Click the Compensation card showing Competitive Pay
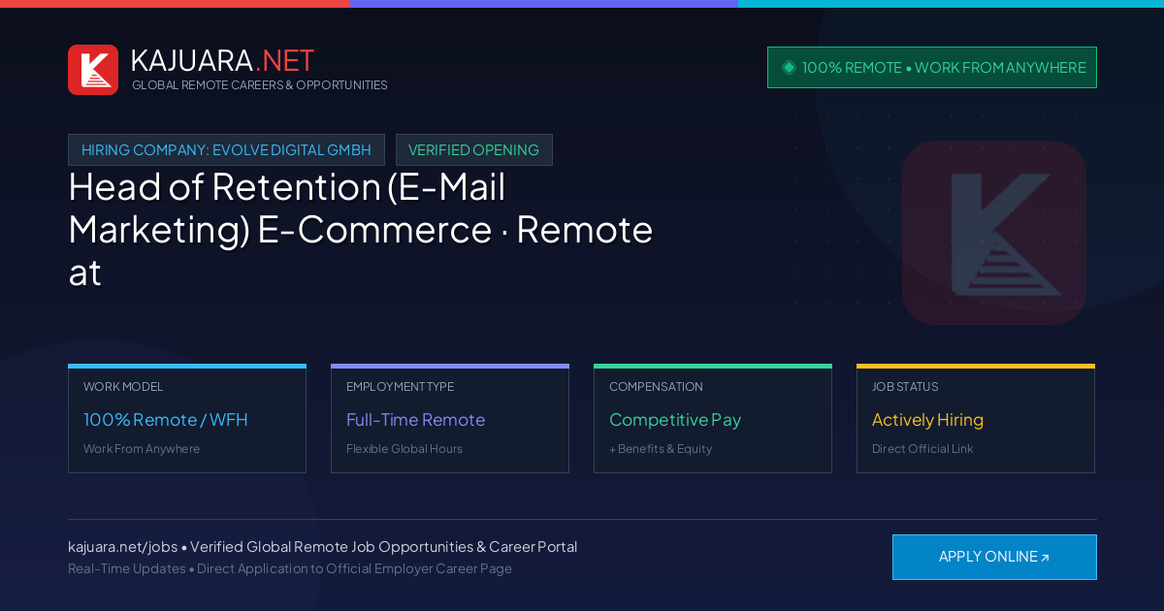 (713, 419)
